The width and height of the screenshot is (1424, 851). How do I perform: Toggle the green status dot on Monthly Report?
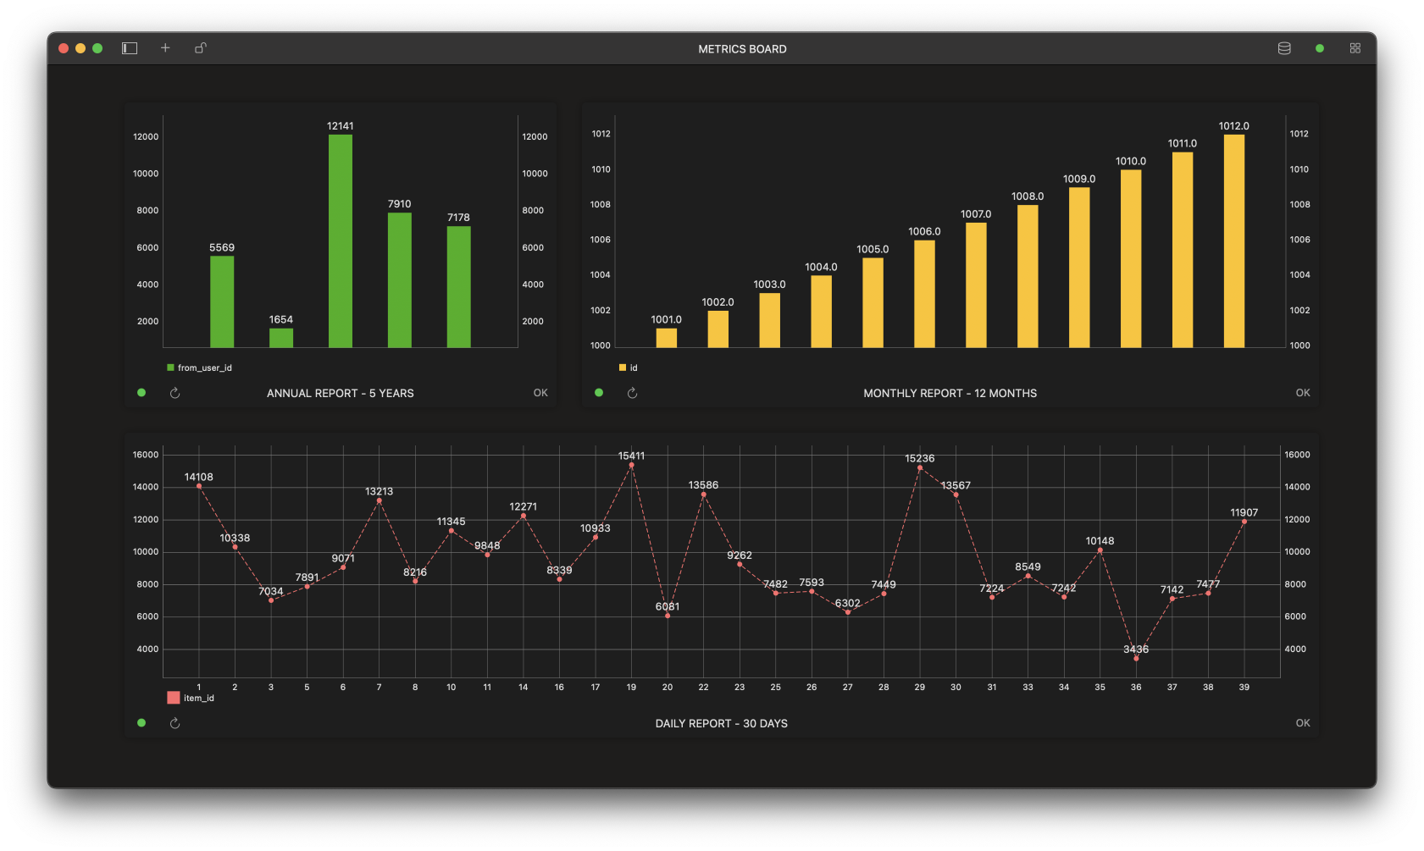pyautogui.click(x=598, y=392)
